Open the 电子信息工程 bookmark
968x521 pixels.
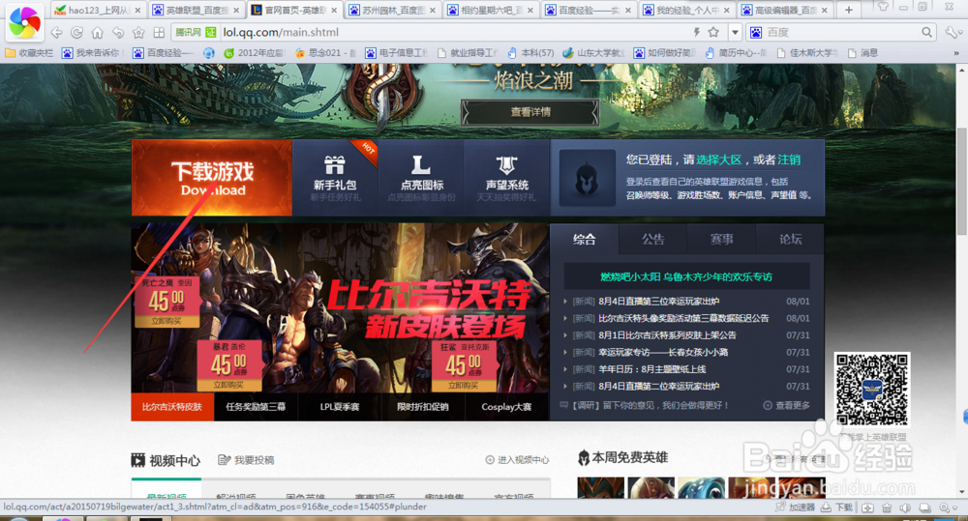[396, 53]
